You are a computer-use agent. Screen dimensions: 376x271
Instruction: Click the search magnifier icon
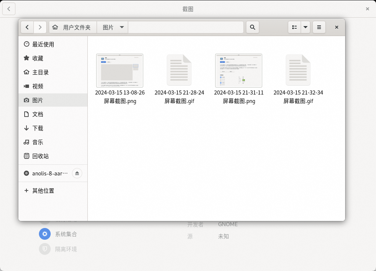252,27
